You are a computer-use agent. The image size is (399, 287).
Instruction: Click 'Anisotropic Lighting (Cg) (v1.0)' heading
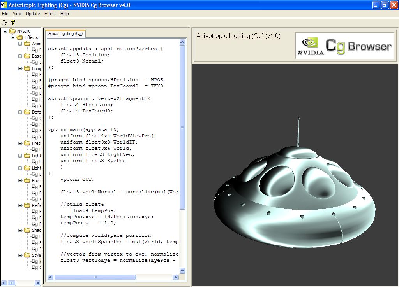pyautogui.click(x=238, y=36)
